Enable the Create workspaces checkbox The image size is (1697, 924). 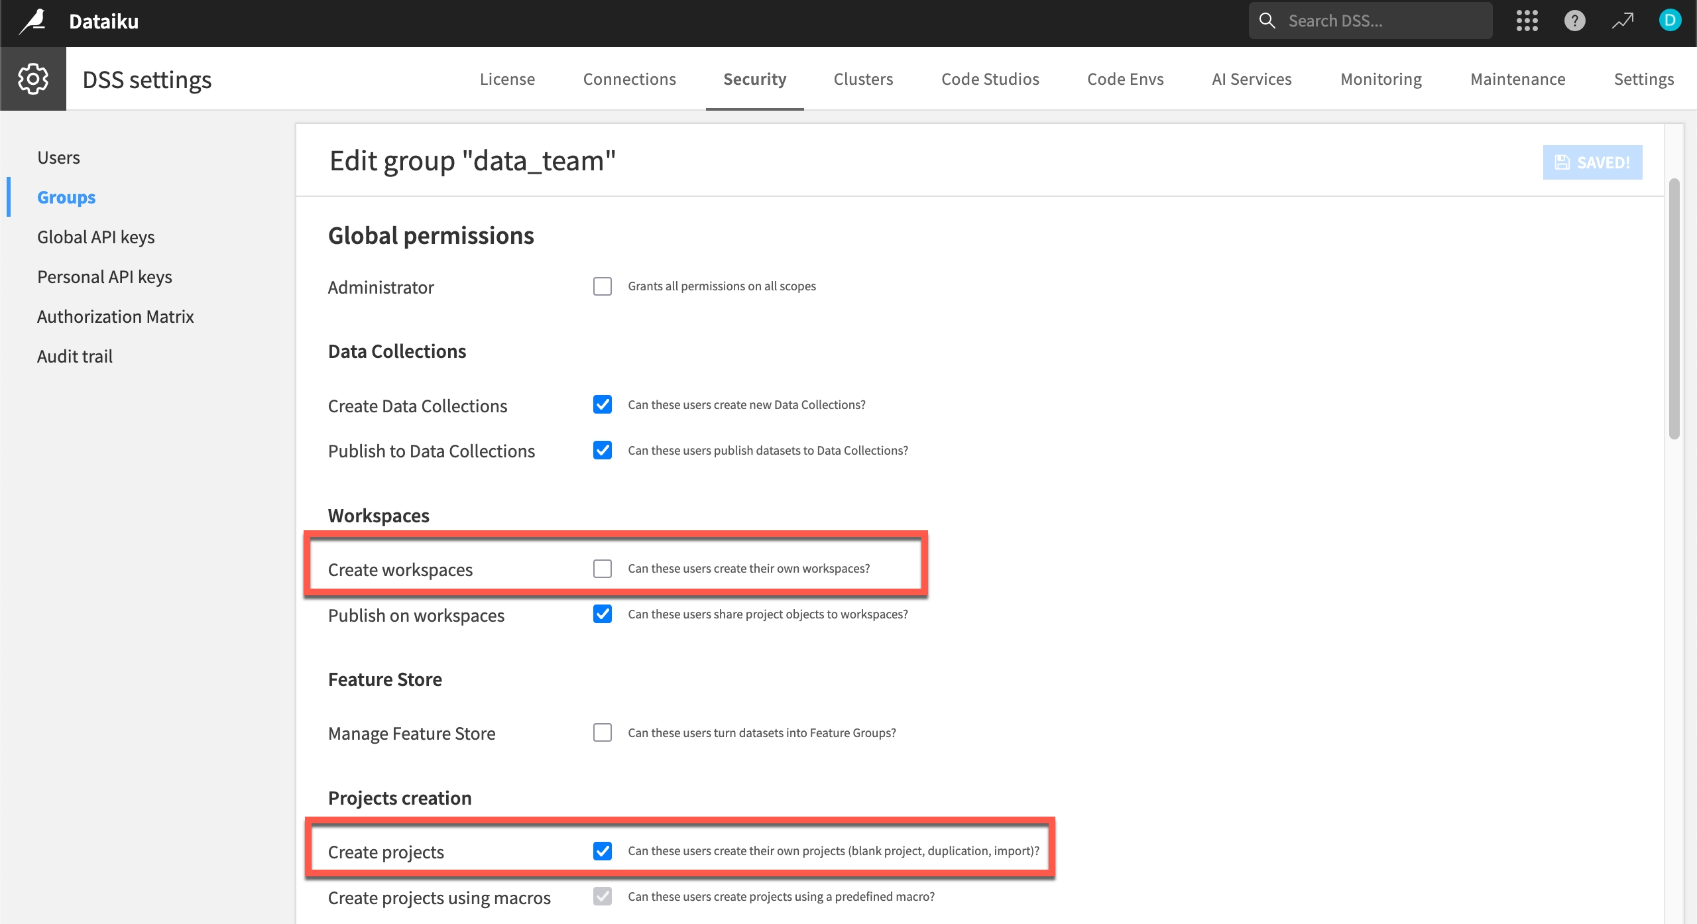click(x=603, y=569)
